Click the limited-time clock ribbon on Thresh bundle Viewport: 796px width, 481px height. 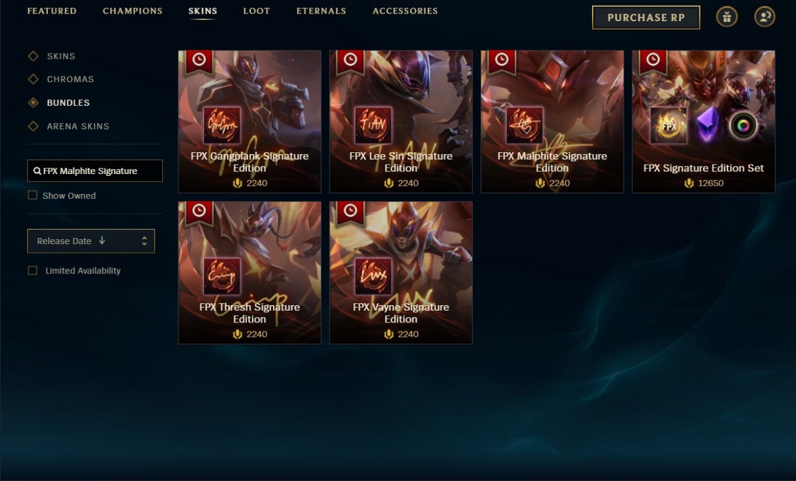(x=199, y=211)
